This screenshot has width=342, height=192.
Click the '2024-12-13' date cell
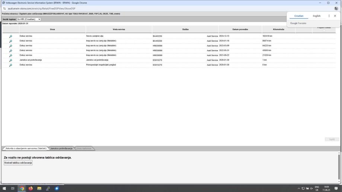224,36
